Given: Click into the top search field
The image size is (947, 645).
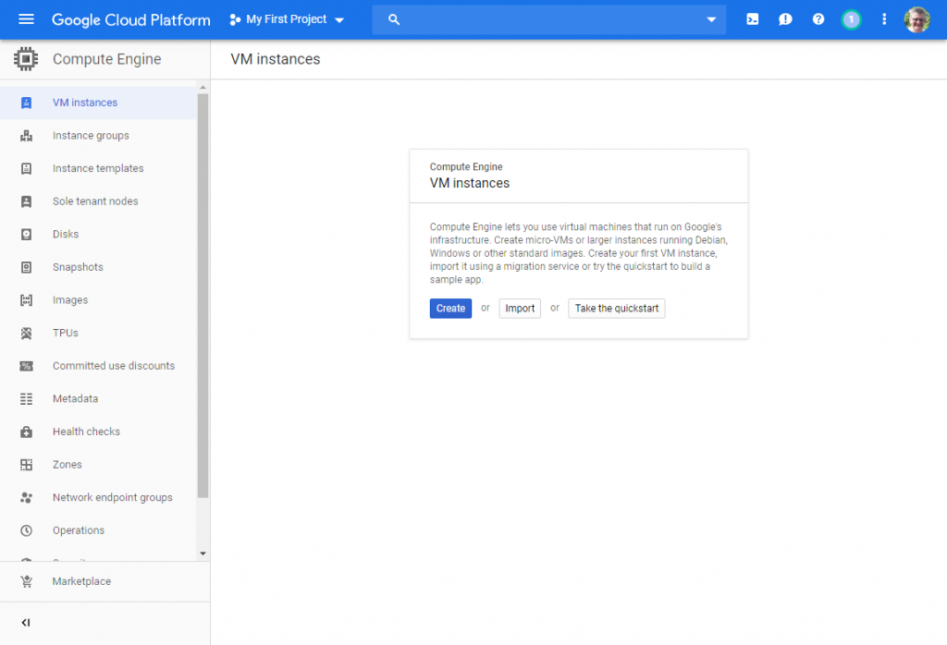Looking at the screenshot, I should click(x=549, y=19).
